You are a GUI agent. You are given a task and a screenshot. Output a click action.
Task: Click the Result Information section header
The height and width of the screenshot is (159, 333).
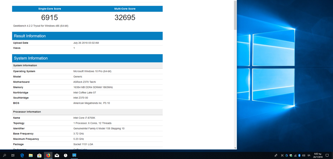click(x=87, y=36)
